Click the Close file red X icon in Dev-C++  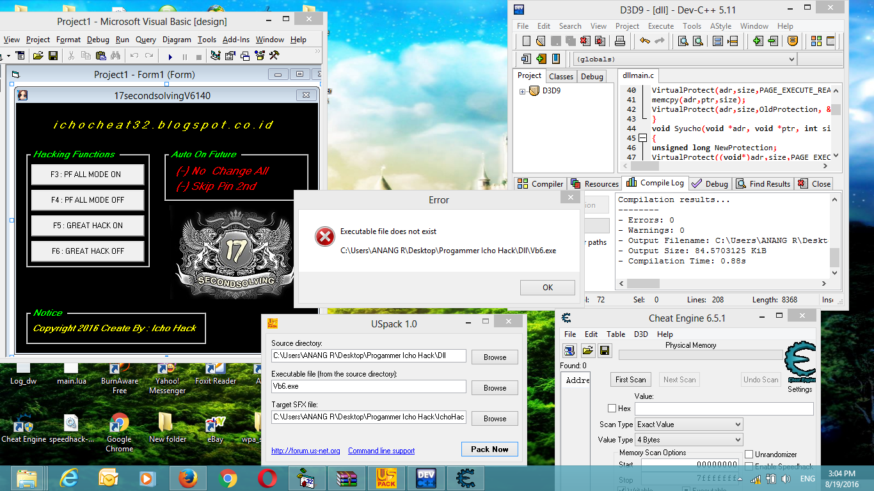tap(585, 41)
